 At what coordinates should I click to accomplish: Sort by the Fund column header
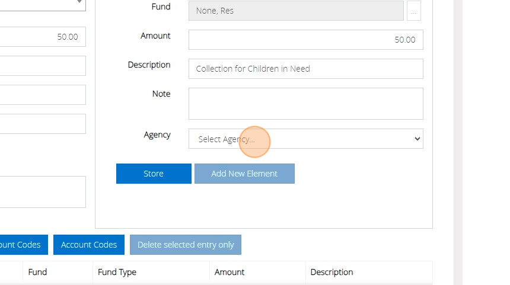click(37, 272)
